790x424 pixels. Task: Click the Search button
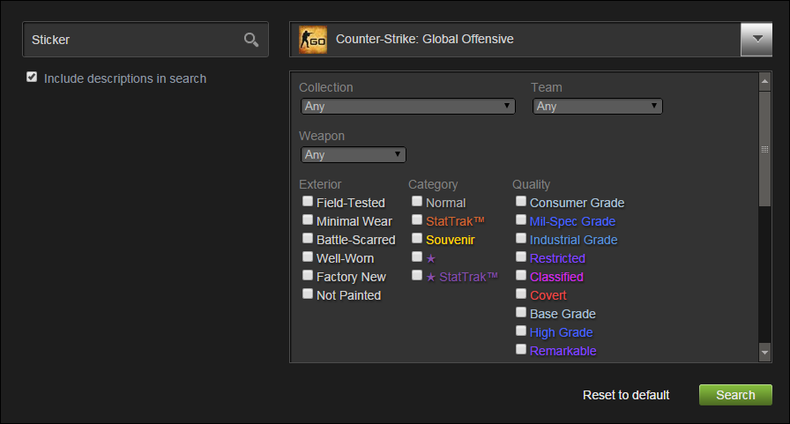(735, 395)
